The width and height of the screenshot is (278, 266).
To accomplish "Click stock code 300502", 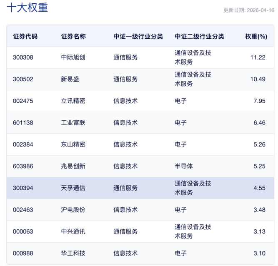I will (x=23, y=79).
